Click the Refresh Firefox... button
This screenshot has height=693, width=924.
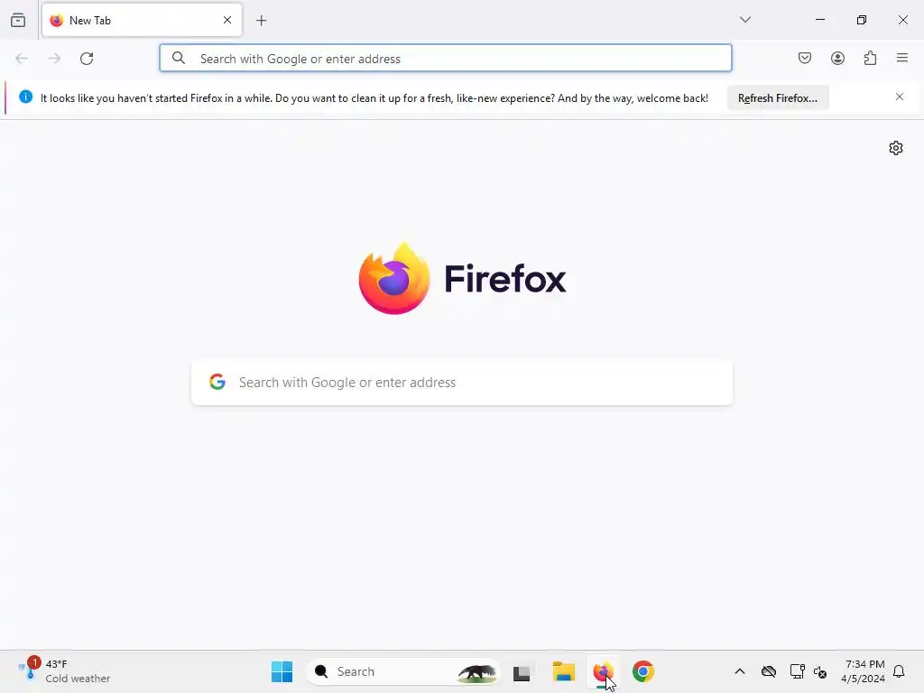(x=778, y=97)
